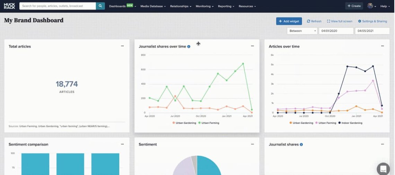Open Articles over time widget options menu
This screenshot has width=395, height=175.
point(383,46)
